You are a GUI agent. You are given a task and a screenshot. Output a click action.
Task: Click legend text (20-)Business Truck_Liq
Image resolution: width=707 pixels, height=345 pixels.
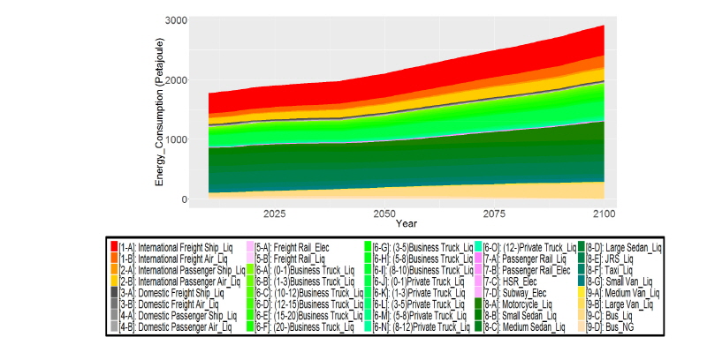[x=314, y=327]
